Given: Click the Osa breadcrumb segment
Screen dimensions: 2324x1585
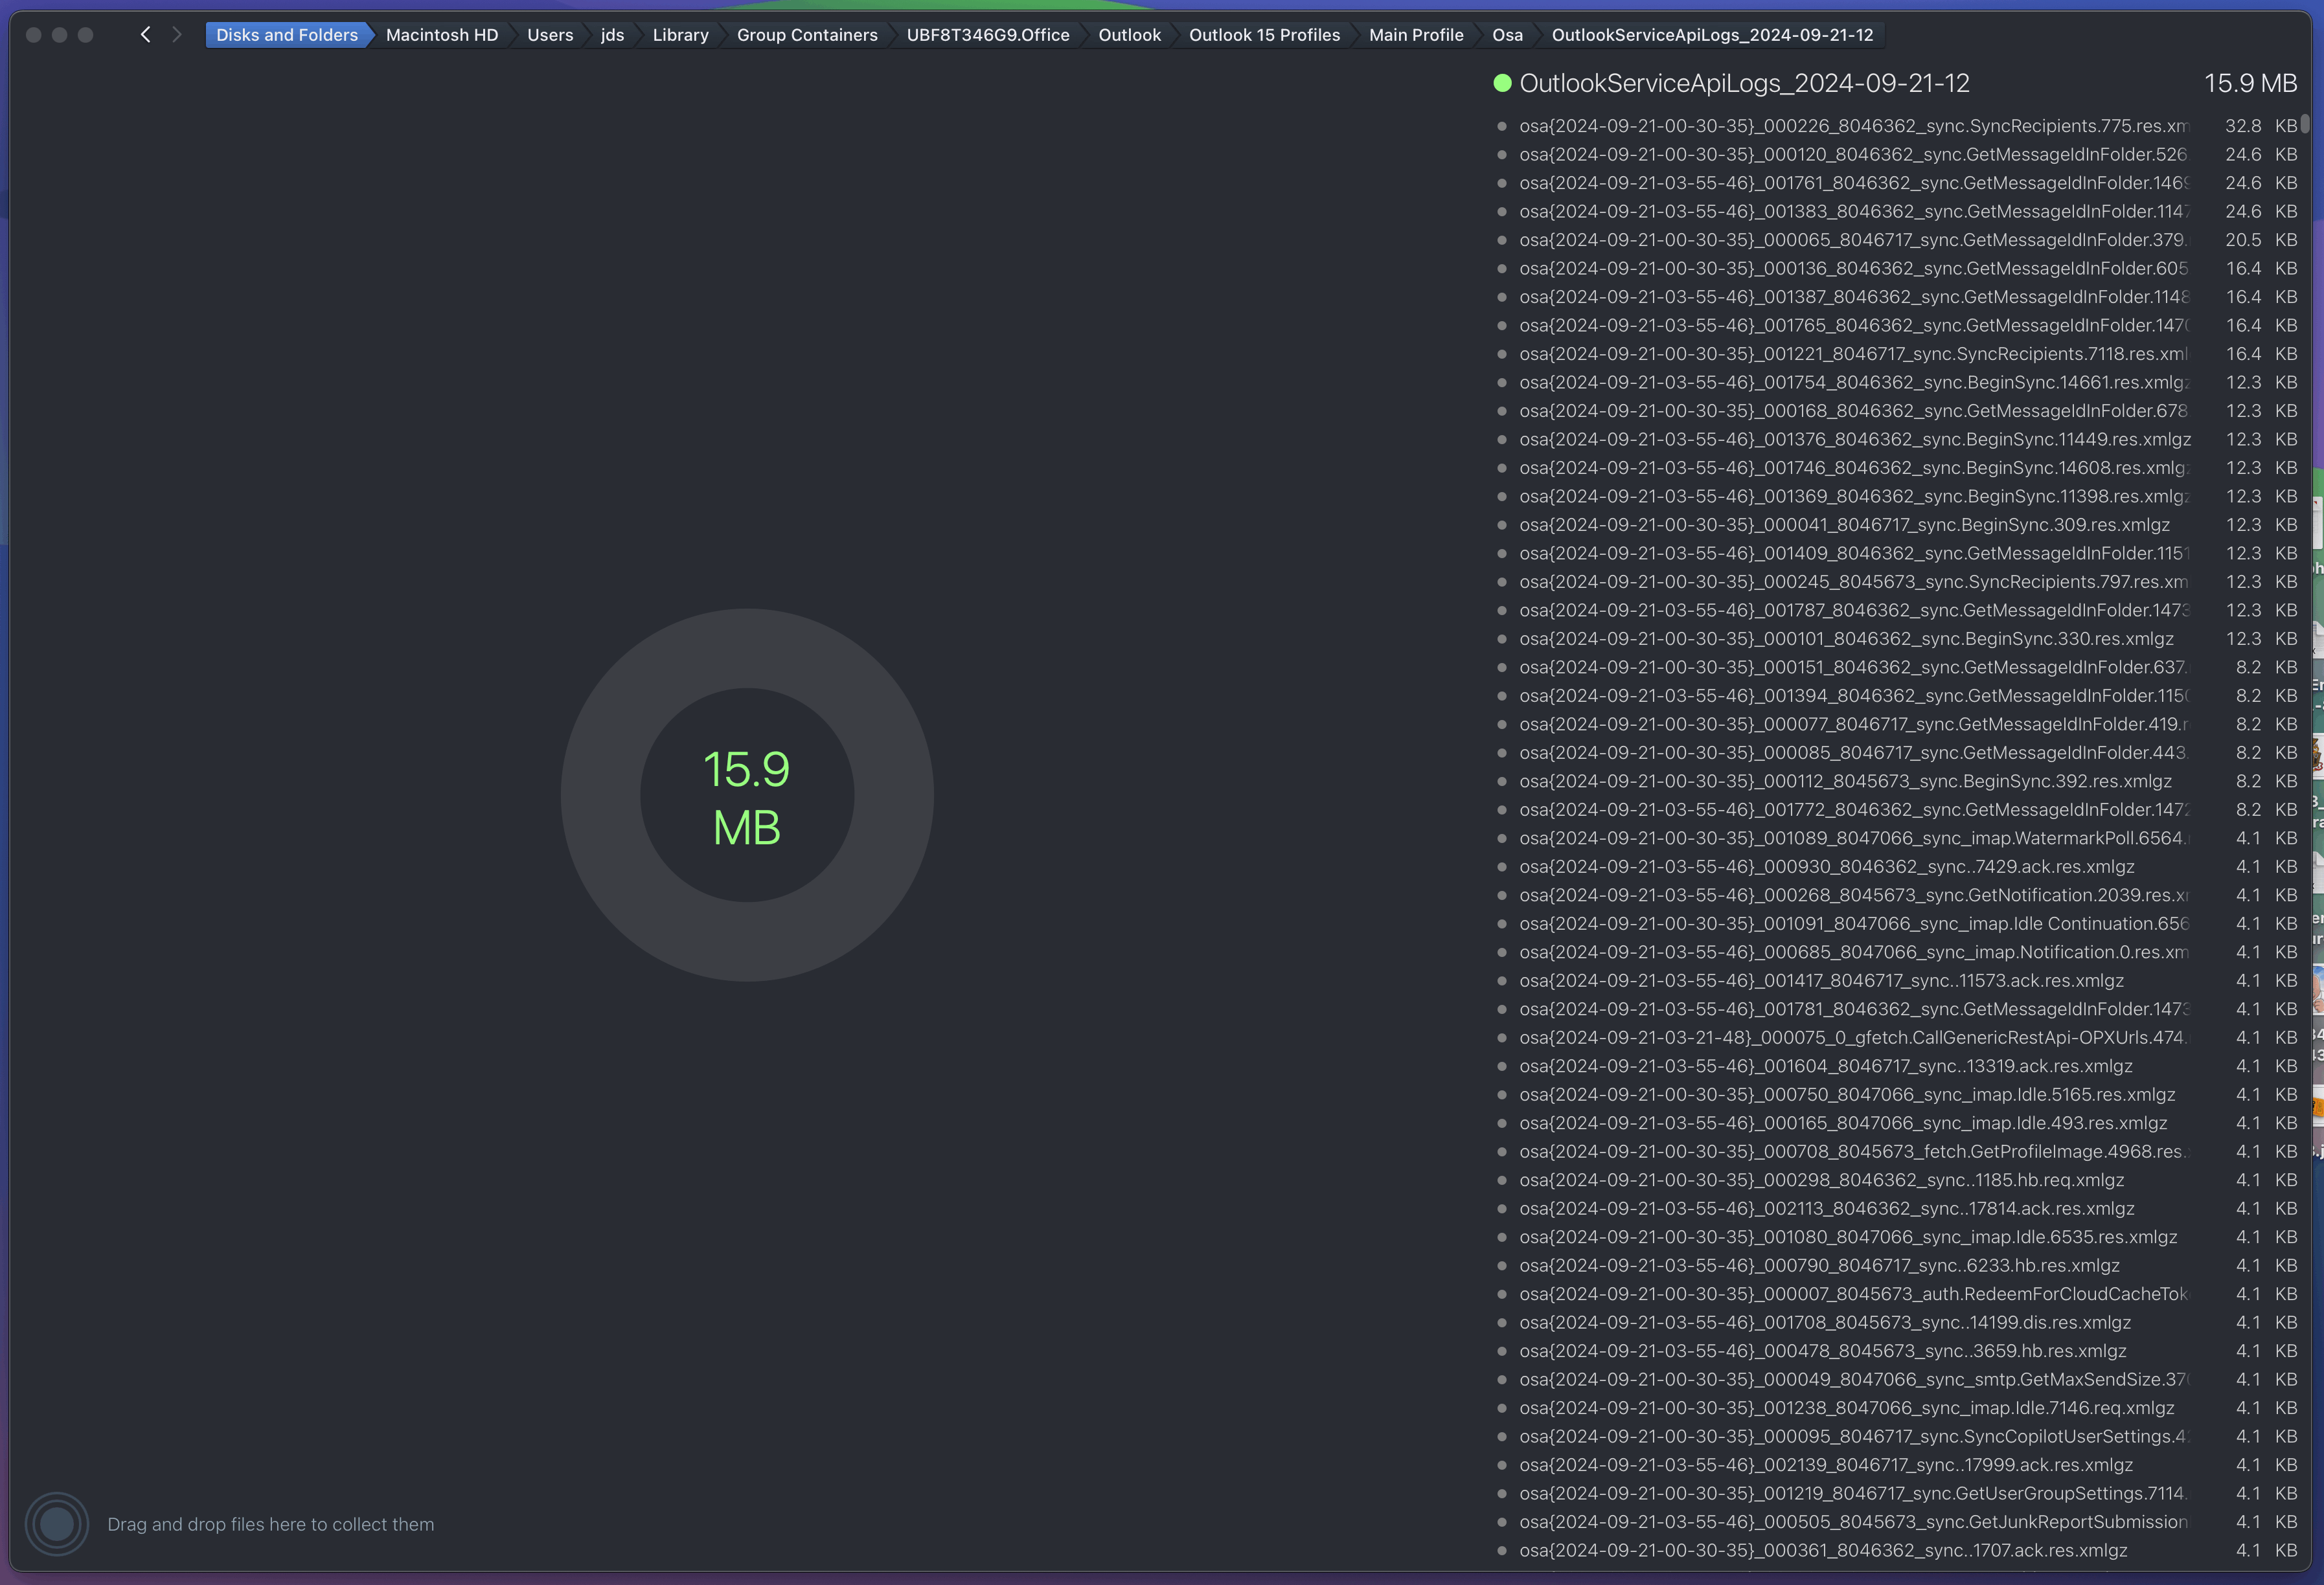Looking at the screenshot, I should tap(1507, 35).
